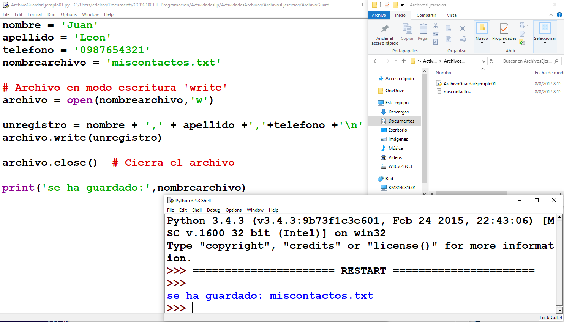This screenshot has width=564, height=322.
Task: Open the Debug menu in Python Shell
Action: (213, 210)
